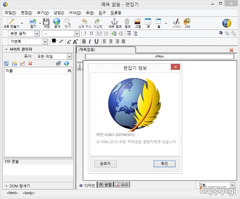Viewport: 240px width, 199px height.
Task: Refresh the site manager file list
Action: pyautogui.click(x=6, y=63)
